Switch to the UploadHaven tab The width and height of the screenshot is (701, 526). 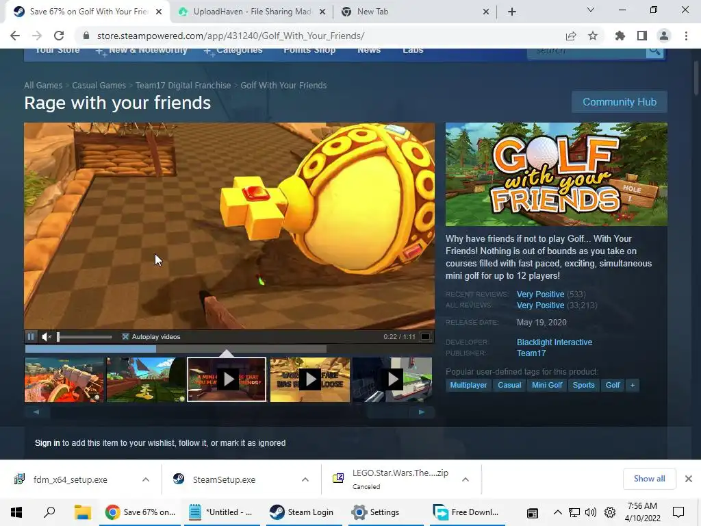[252, 12]
